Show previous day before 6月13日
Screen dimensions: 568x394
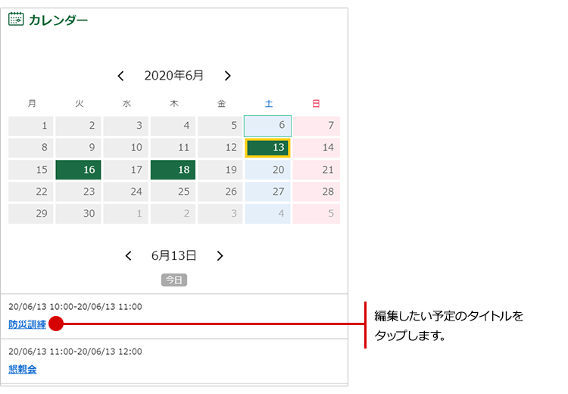pos(128,256)
